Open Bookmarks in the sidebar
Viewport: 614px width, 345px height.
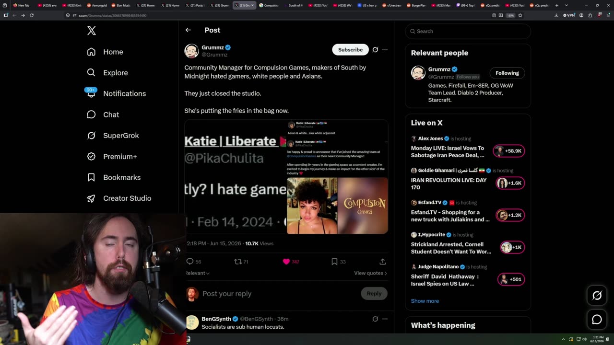[114, 177]
